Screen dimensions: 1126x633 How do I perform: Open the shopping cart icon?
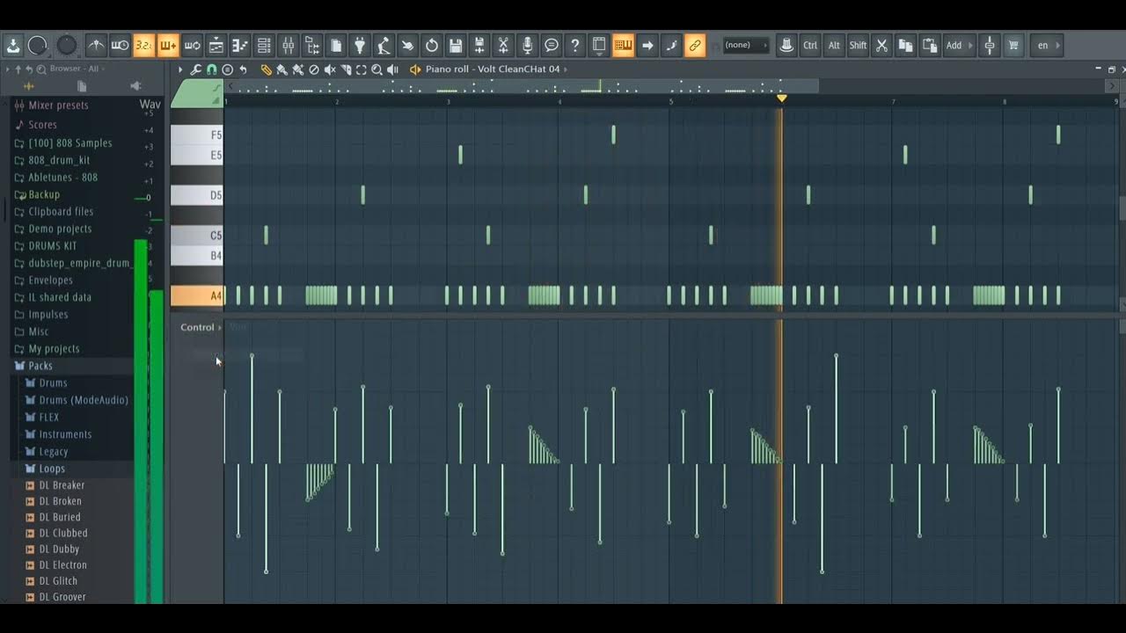(1013, 45)
